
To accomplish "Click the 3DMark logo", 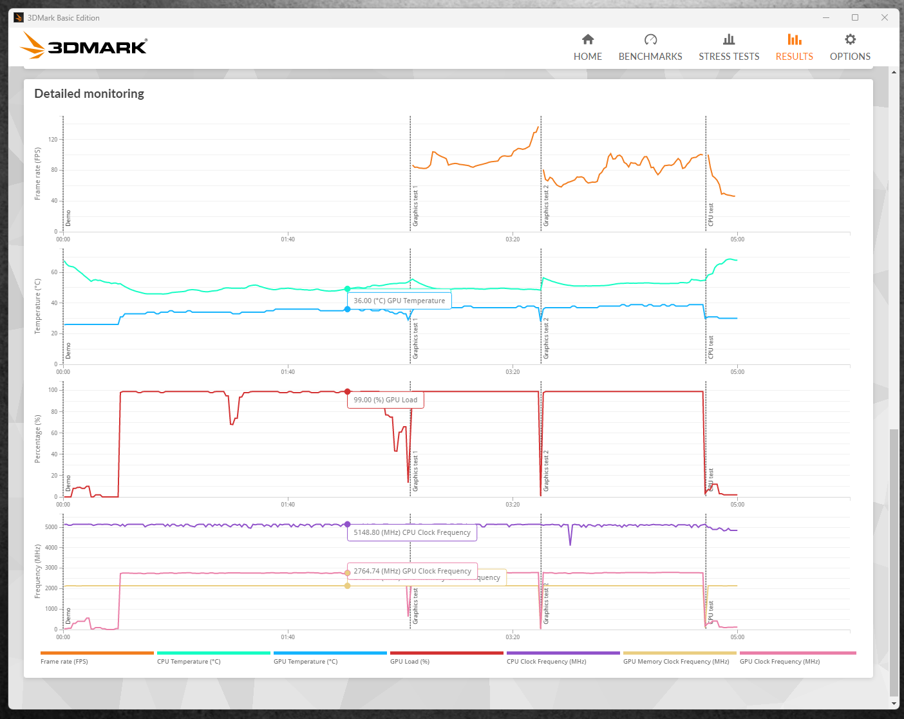I will pyautogui.click(x=84, y=46).
